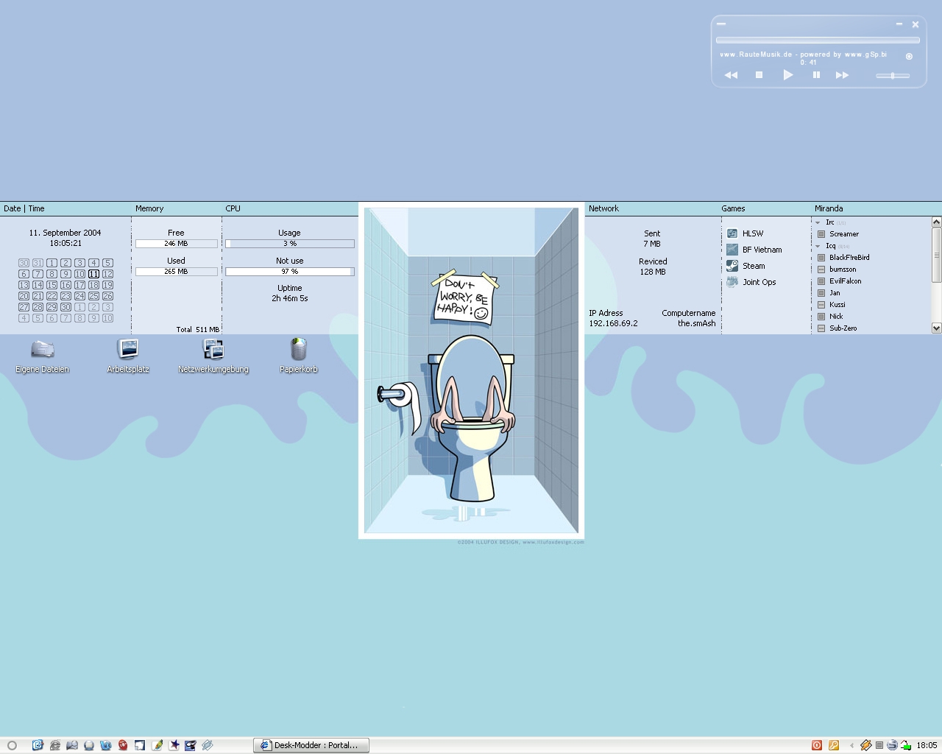Click the Miranda list scrollbar thumb
Viewport: 942px width, 754px height.
pyautogui.click(x=936, y=255)
